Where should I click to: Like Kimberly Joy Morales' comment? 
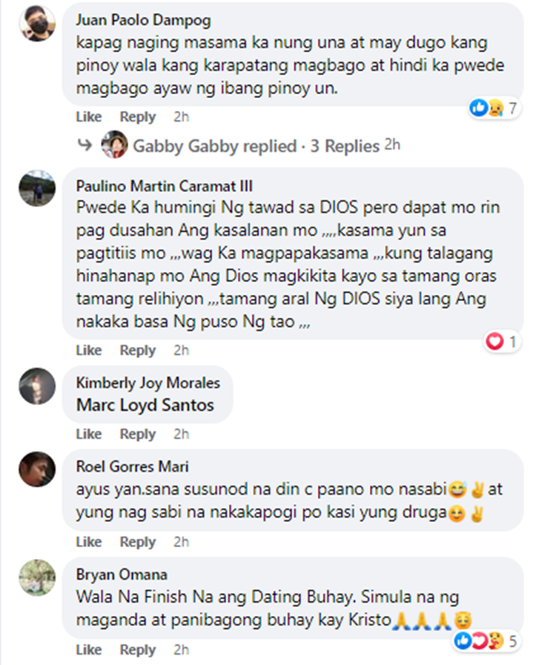(x=89, y=434)
